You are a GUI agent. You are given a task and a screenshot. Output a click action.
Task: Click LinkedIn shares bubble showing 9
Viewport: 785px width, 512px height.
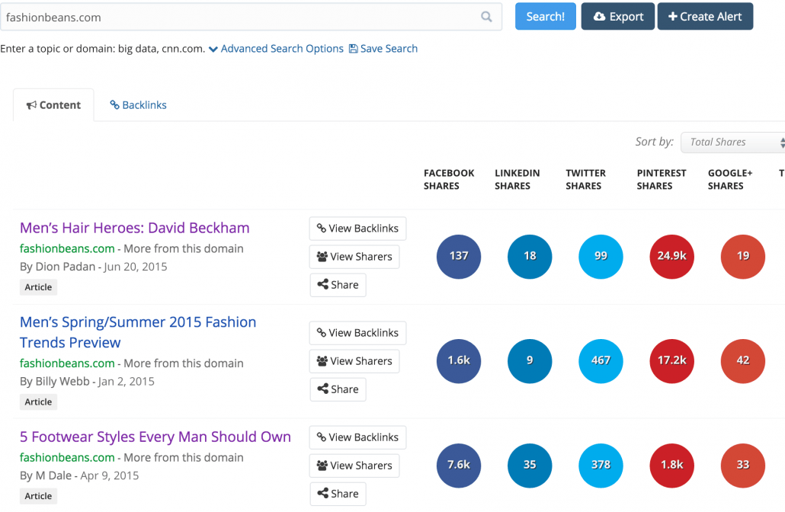[x=530, y=361]
